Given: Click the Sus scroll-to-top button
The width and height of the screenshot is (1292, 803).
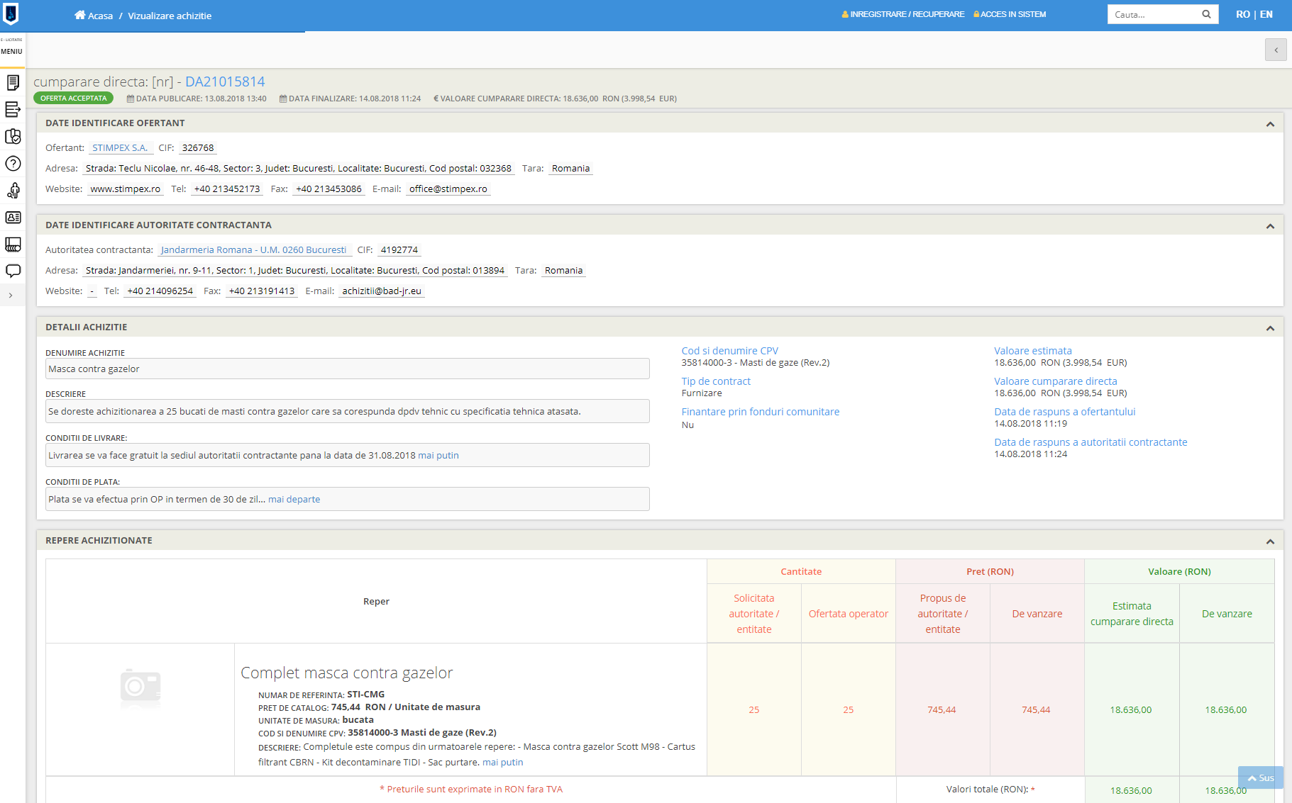Looking at the screenshot, I should [x=1261, y=777].
